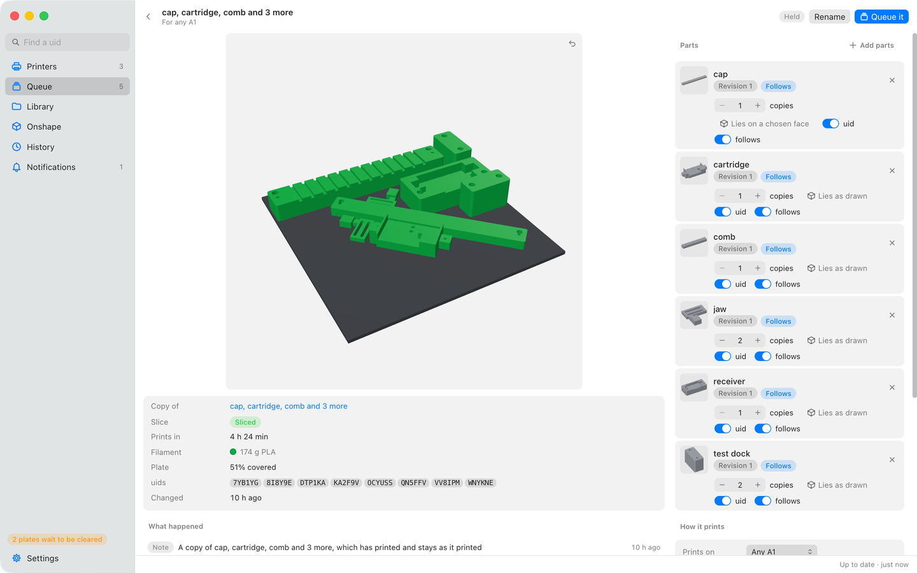
Task: Open the Revision 1 selector for receiver
Action: (736, 393)
